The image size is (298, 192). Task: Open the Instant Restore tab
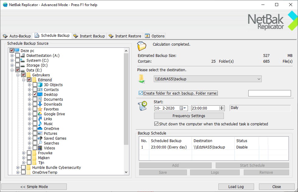coord(125,36)
